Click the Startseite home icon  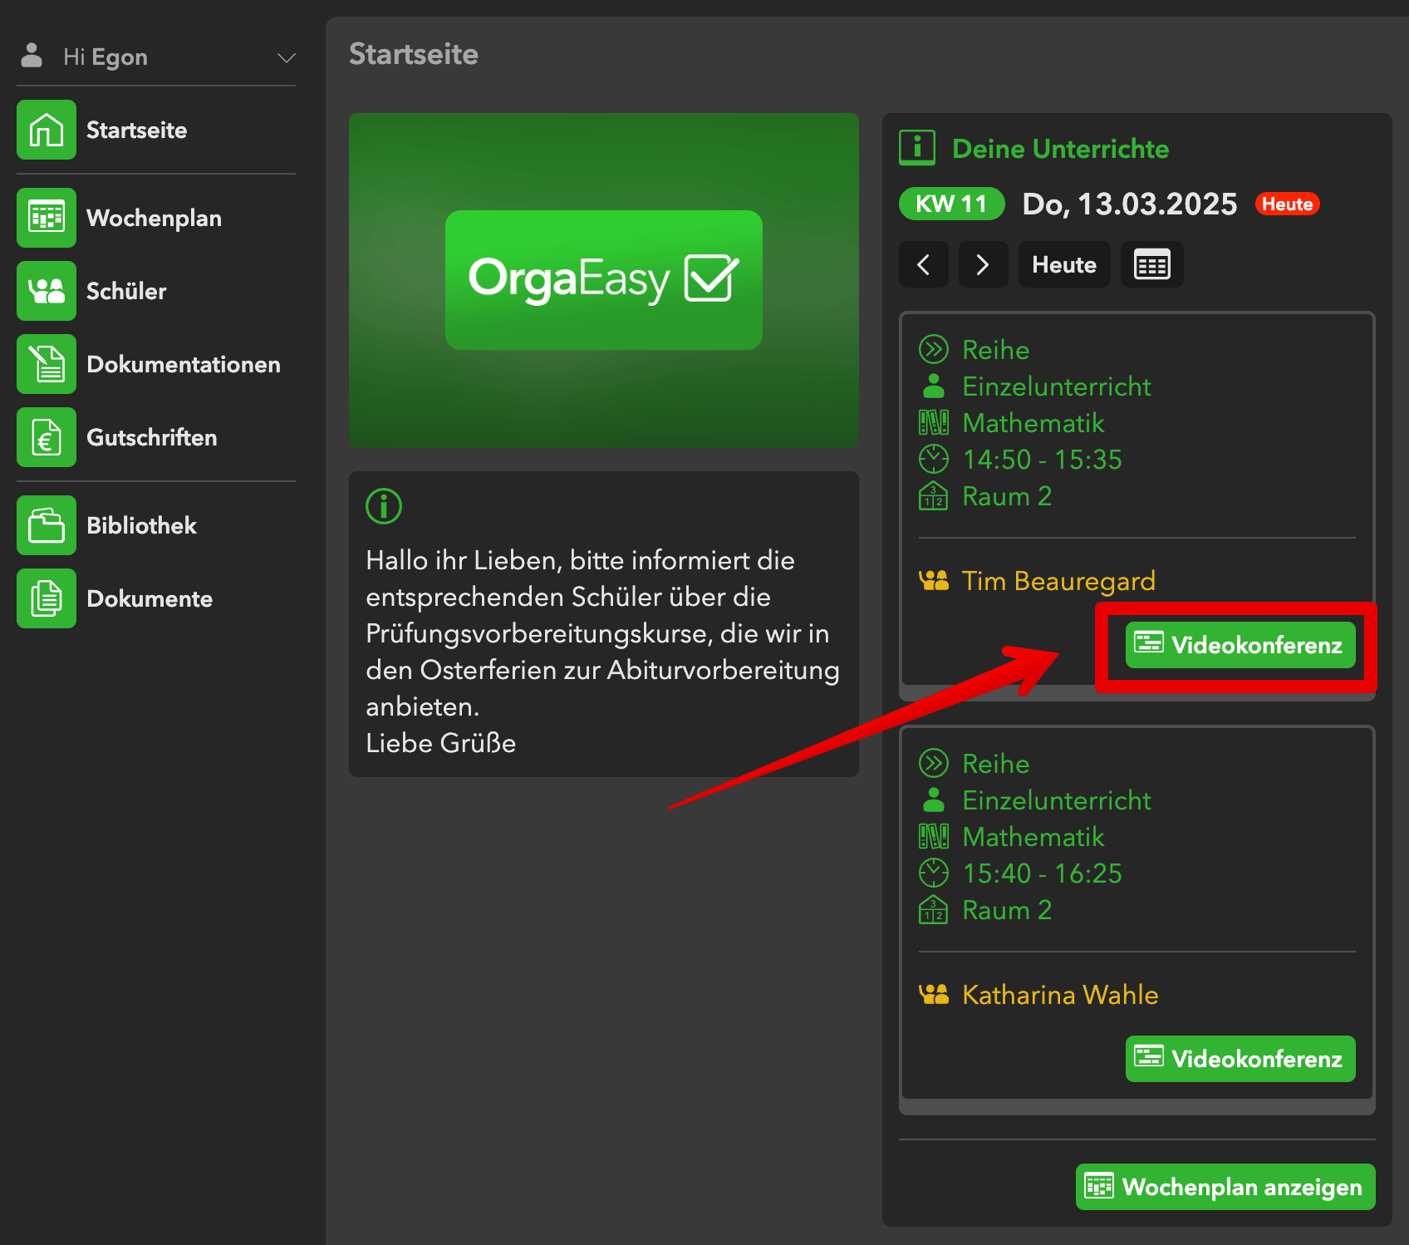point(47,130)
